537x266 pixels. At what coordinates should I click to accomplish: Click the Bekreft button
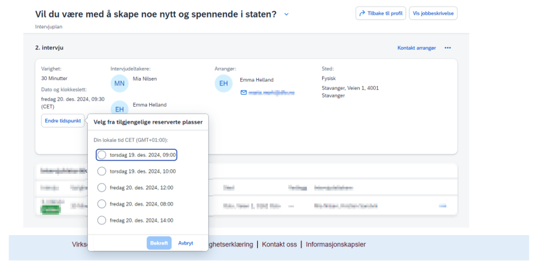pyautogui.click(x=159, y=243)
